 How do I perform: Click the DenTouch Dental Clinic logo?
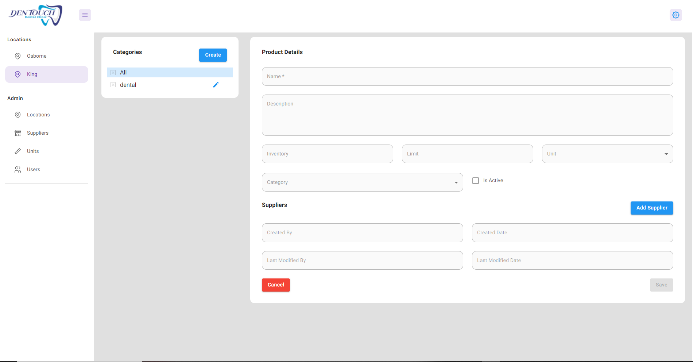coord(36,15)
